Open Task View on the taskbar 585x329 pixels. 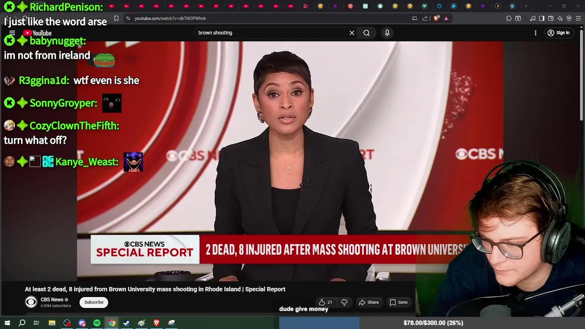point(37,323)
